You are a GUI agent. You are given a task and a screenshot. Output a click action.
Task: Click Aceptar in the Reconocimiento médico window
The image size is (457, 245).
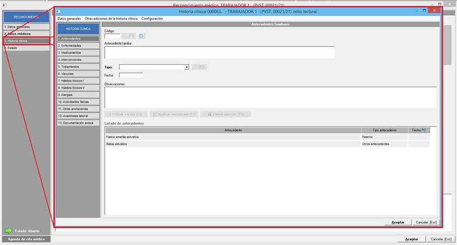(412, 239)
